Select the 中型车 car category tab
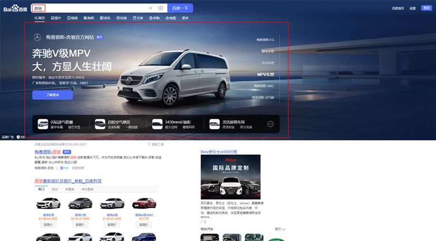This screenshot has height=241, width=436. point(70,189)
